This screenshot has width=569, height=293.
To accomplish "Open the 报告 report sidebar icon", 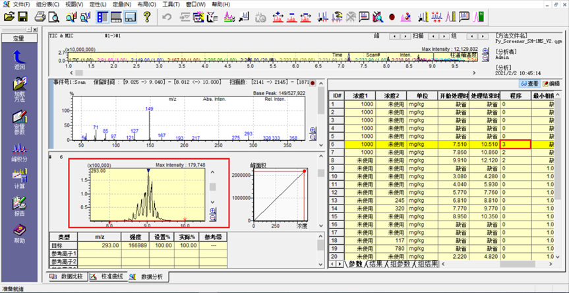I will point(19,208).
